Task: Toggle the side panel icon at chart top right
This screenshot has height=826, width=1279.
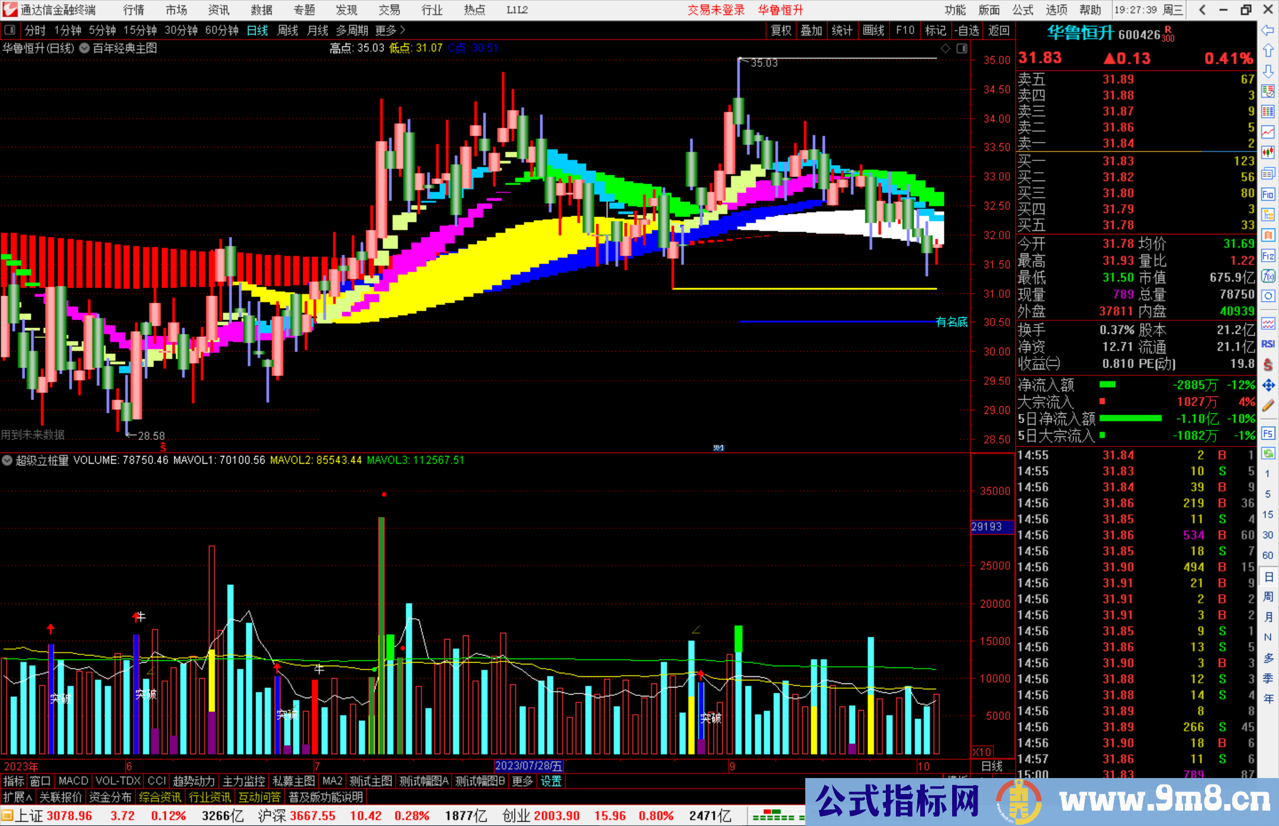Action: pyautogui.click(x=962, y=49)
